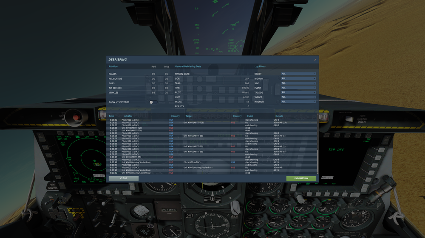This screenshot has width=425, height=238.
Task: Click the Attrition heading
Action: point(113,66)
